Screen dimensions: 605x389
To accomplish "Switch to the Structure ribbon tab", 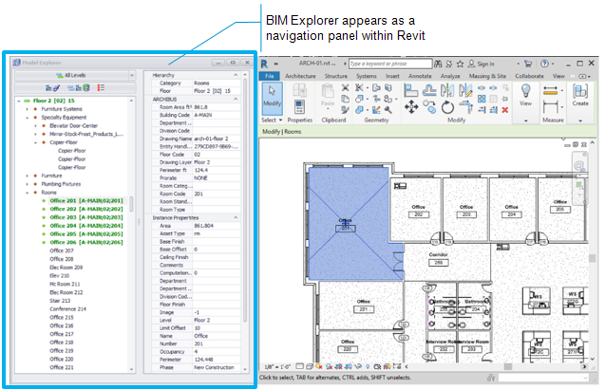I will pyautogui.click(x=335, y=76).
